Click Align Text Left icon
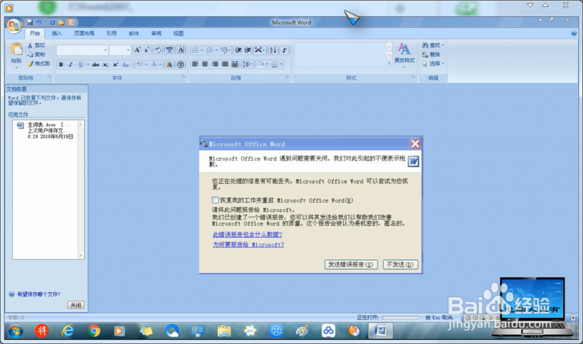This screenshot has height=344, width=583. (x=195, y=64)
